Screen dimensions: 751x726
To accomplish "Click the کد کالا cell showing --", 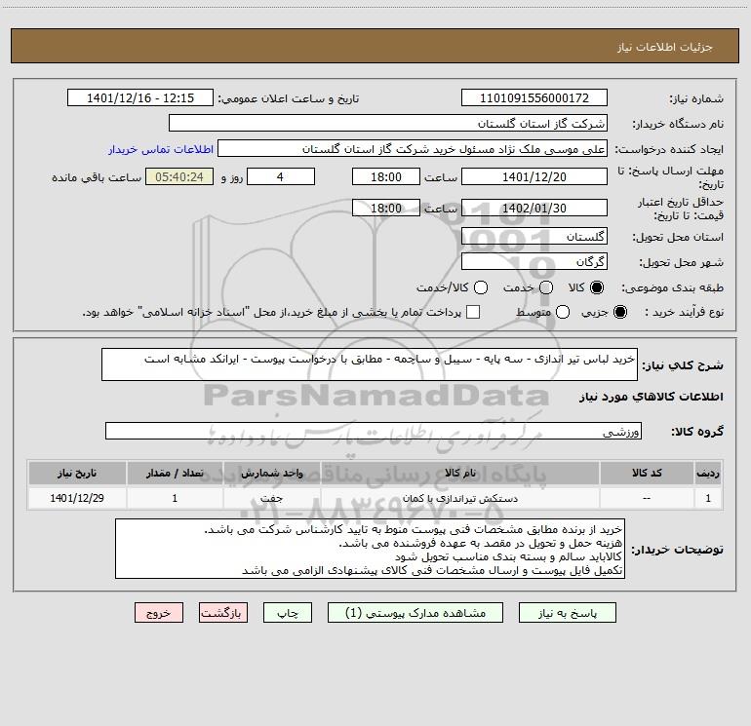I will 647,498.
